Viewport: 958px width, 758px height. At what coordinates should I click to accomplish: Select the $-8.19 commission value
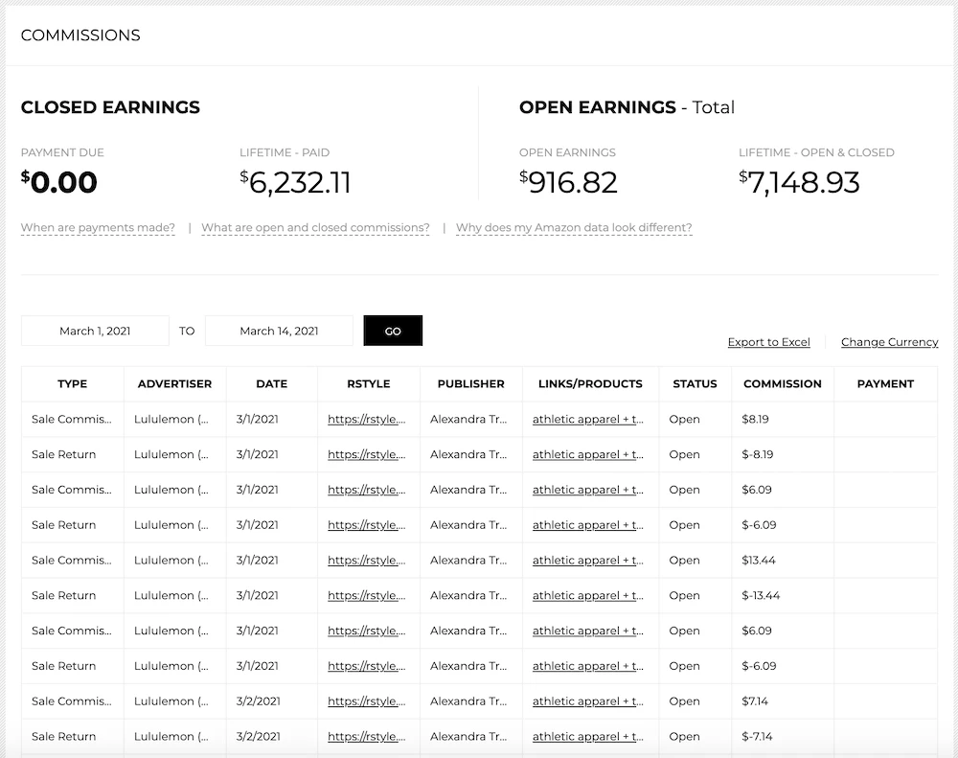pyautogui.click(x=758, y=455)
